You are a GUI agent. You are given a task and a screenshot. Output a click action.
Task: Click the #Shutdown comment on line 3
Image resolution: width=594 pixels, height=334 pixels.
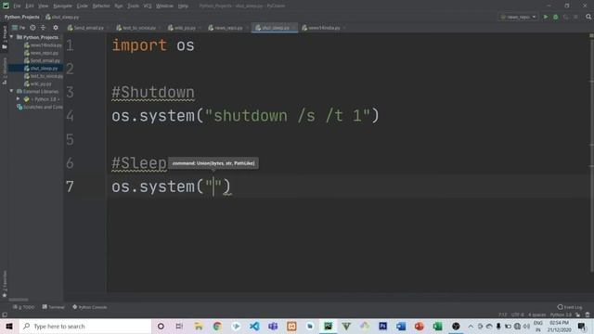[x=153, y=93]
